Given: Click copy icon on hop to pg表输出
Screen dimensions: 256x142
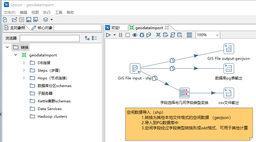Looking at the screenshot, I should (x=172, y=68).
